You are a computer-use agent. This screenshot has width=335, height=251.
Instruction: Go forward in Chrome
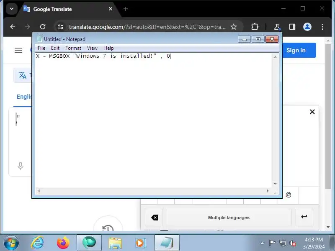(28, 27)
